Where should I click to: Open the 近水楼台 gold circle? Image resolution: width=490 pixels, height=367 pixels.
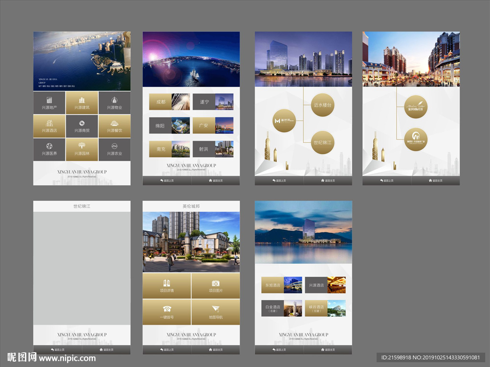pos(323,105)
